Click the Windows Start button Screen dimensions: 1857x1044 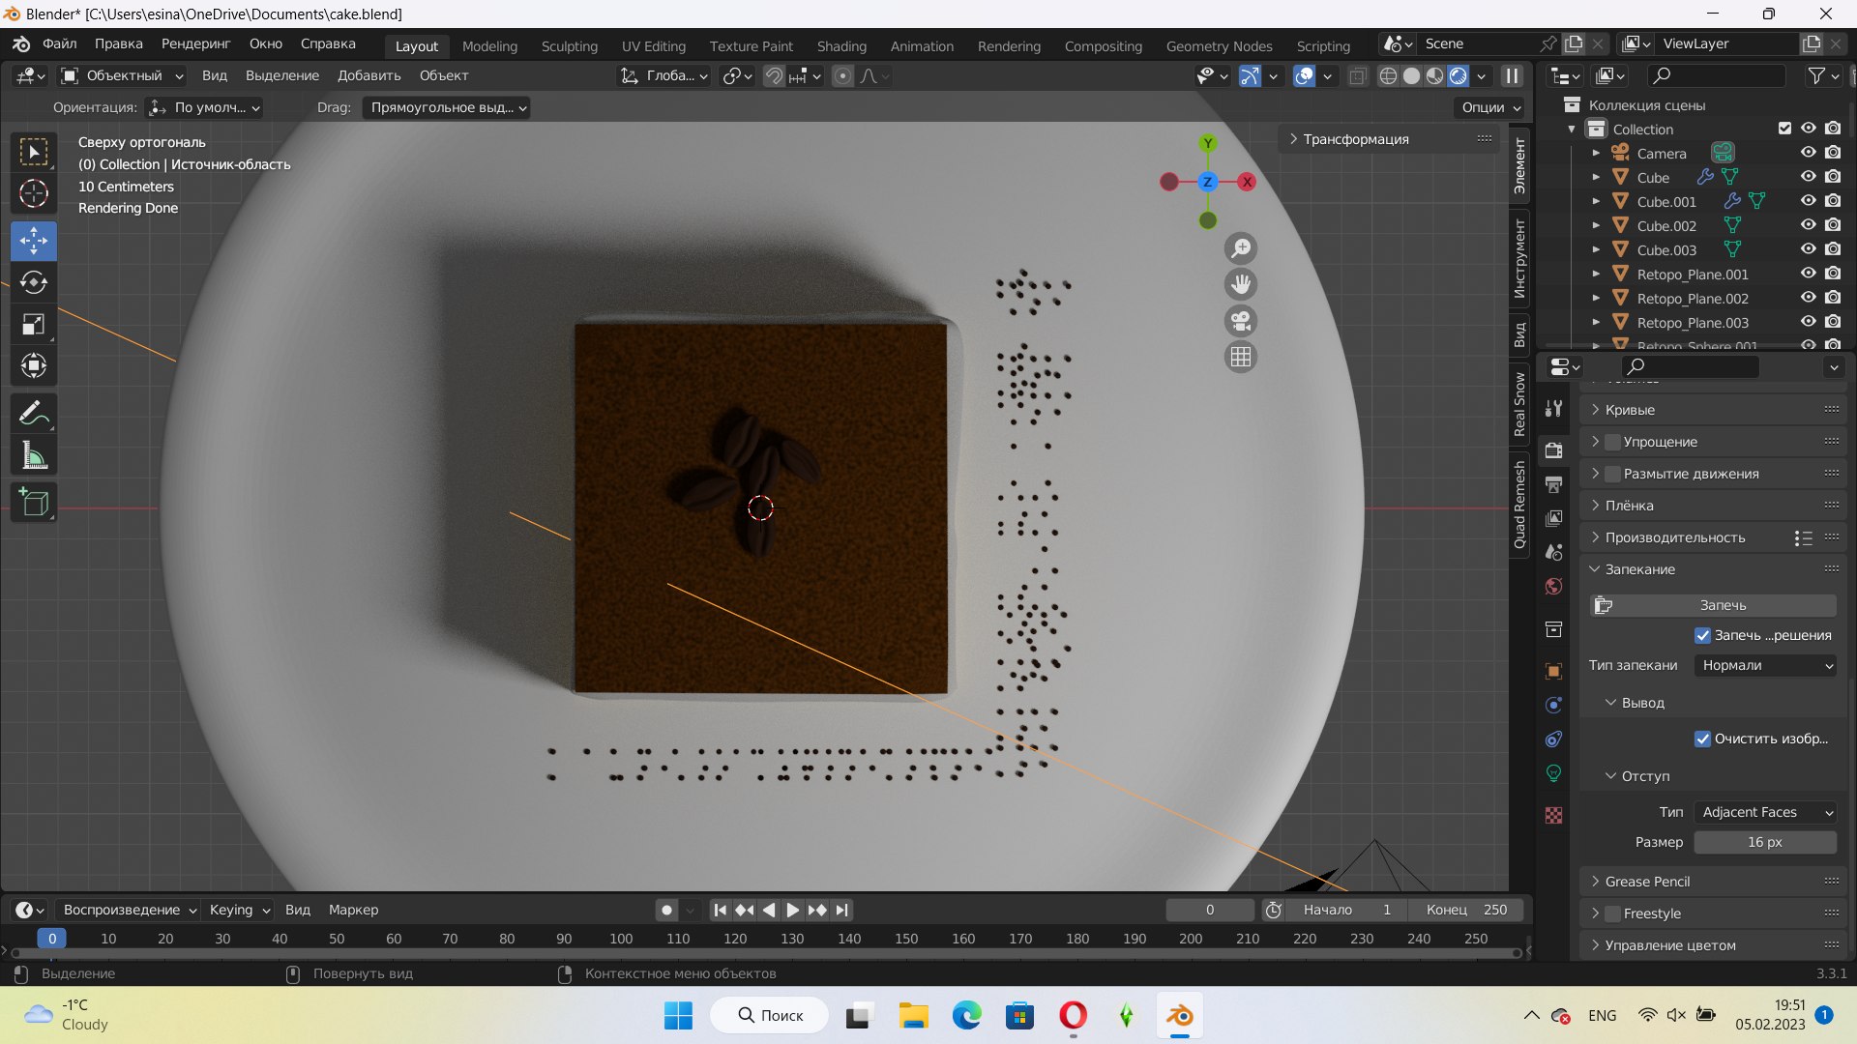(x=678, y=1015)
